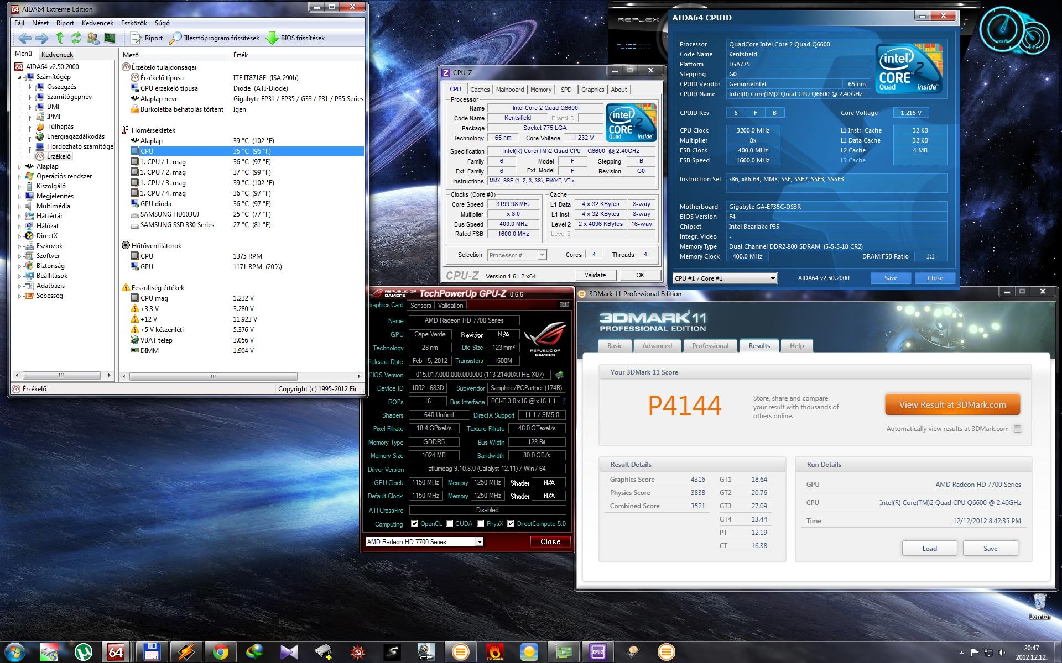Toggle the PhysX checkbox in GPU-Z
This screenshot has height=663, width=1062.
tap(481, 524)
